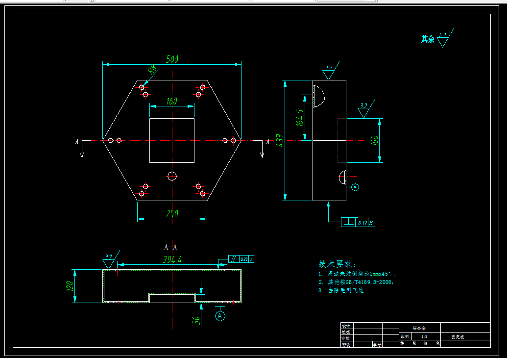Click note 2 referencing GB/T4169.8-2006
The height and width of the screenshot is (359, 507).
click(356, 282)
